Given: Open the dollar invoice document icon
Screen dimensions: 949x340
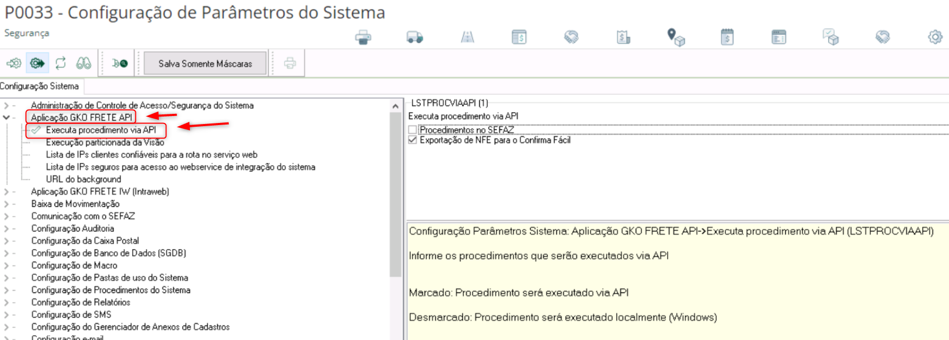Looking at the screenshot, I should (623, 37).
